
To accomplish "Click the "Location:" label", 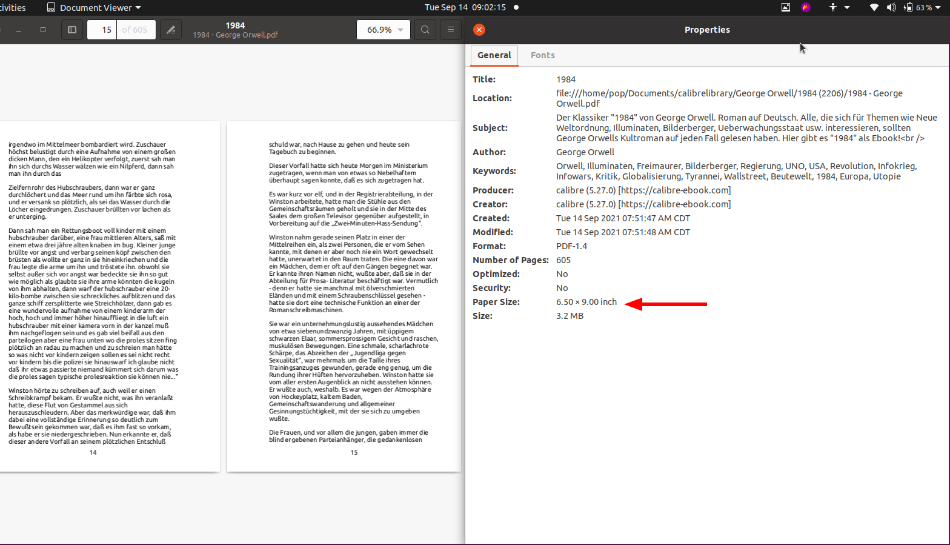I will coord(492,98).
